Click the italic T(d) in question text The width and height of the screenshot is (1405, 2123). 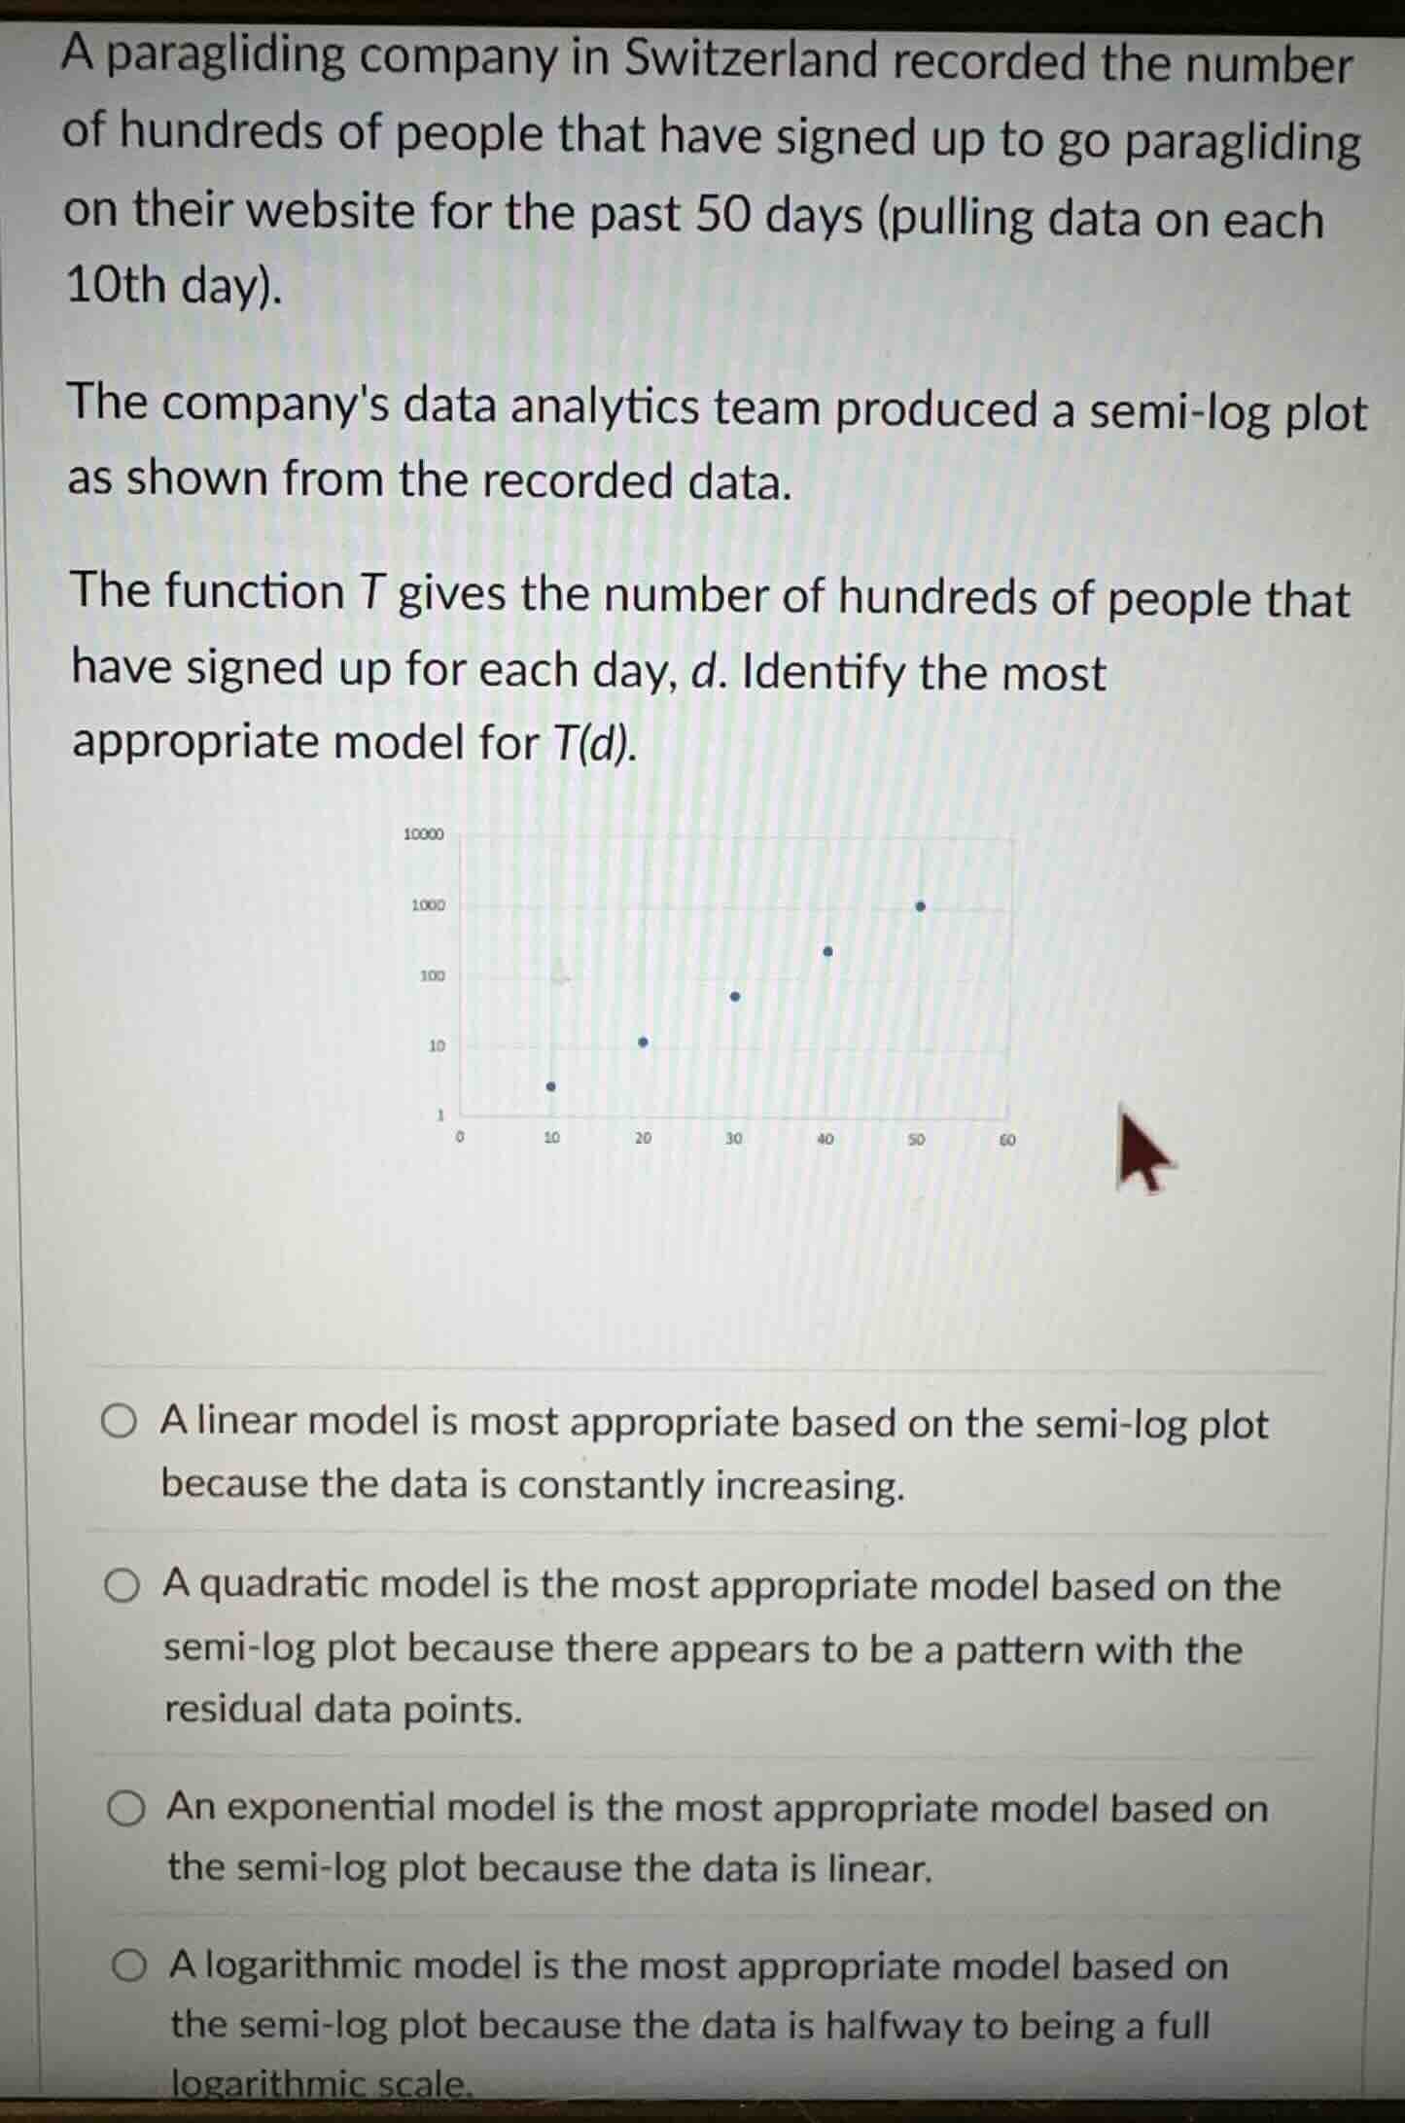(x=596, y=744)
